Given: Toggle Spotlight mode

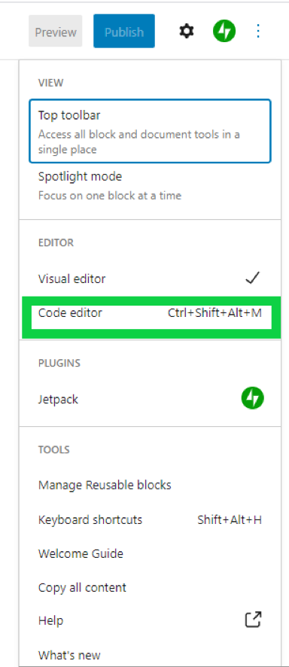Looking at the screenshot, I should 150,185.
